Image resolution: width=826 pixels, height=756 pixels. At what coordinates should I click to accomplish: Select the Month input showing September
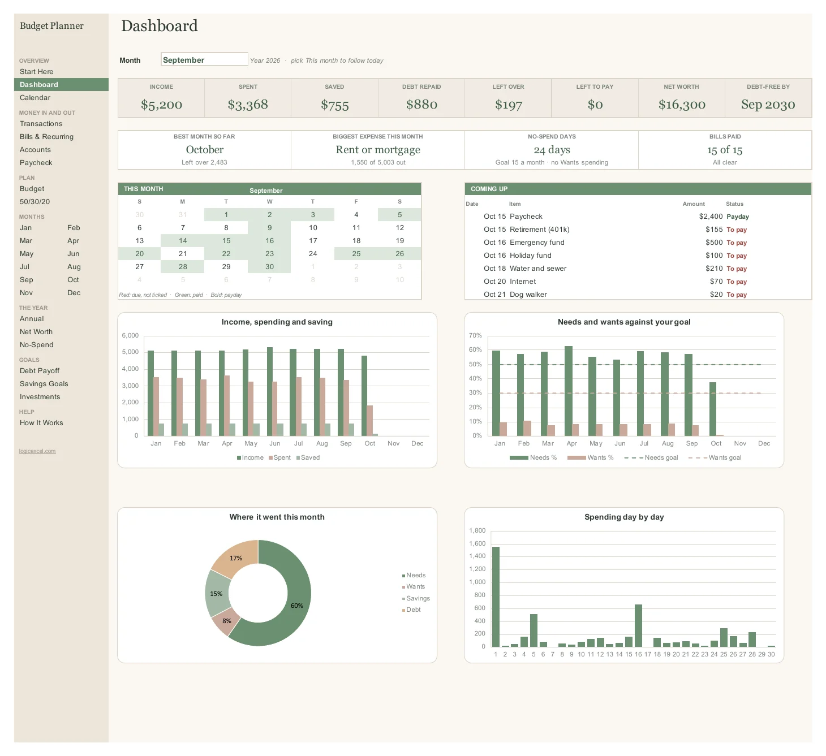(x=204, y=59)
